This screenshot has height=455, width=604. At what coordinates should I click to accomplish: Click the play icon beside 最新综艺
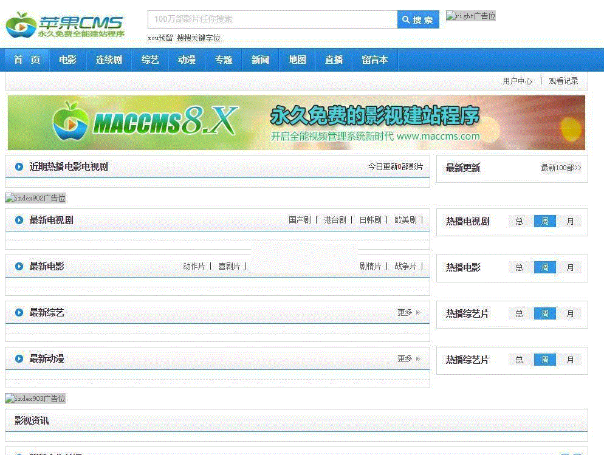point(19,313)
